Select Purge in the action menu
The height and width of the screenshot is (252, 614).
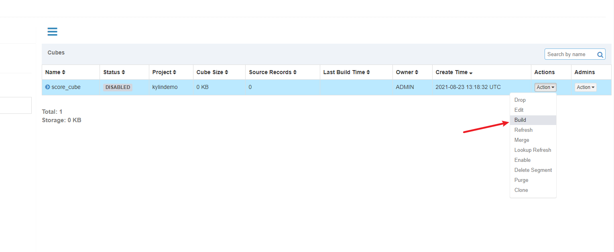tap(533, 180)
